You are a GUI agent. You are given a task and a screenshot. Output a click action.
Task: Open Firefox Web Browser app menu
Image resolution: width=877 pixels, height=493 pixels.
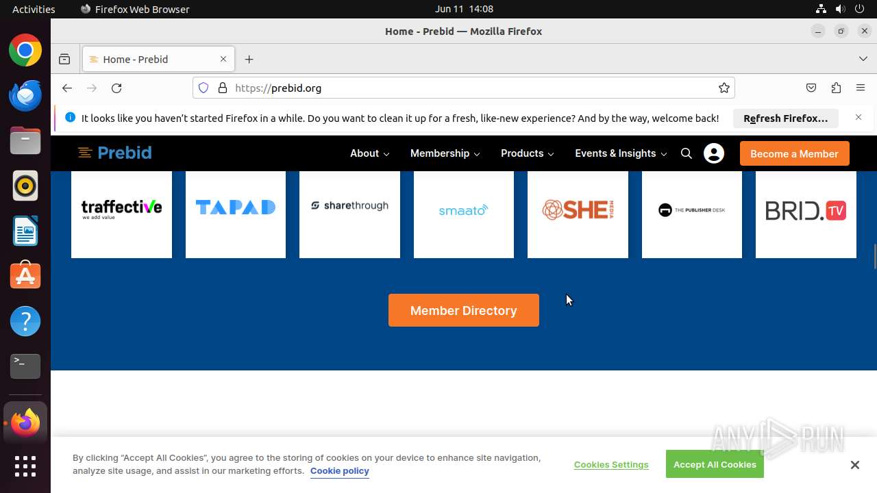(x=135, y=9)
